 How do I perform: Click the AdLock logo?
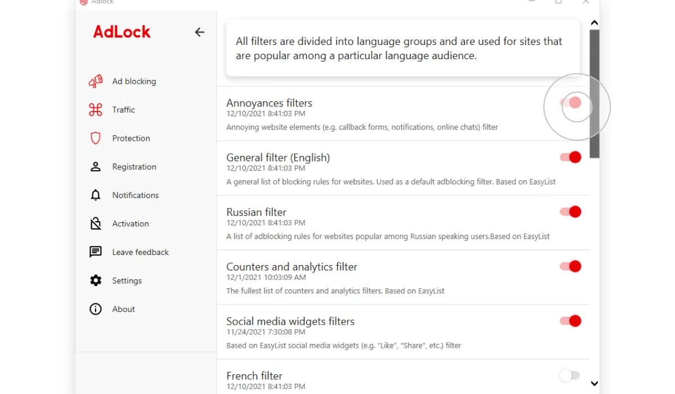click(122, 32)
